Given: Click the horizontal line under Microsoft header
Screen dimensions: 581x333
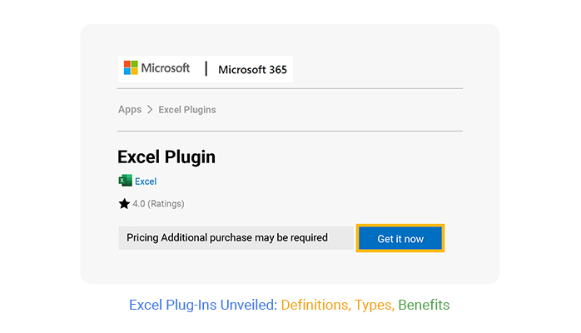Looking at the screenshot, I should pos(290,88).
